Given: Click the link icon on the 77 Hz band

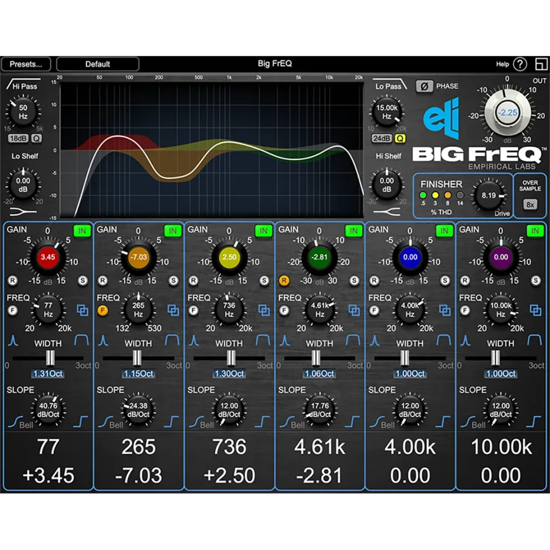Looking at the screenshot, I should pos(82,310).
